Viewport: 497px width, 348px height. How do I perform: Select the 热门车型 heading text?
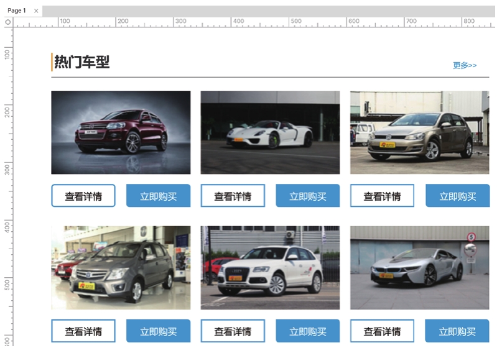pyautogui.click(x=81, y=62)
